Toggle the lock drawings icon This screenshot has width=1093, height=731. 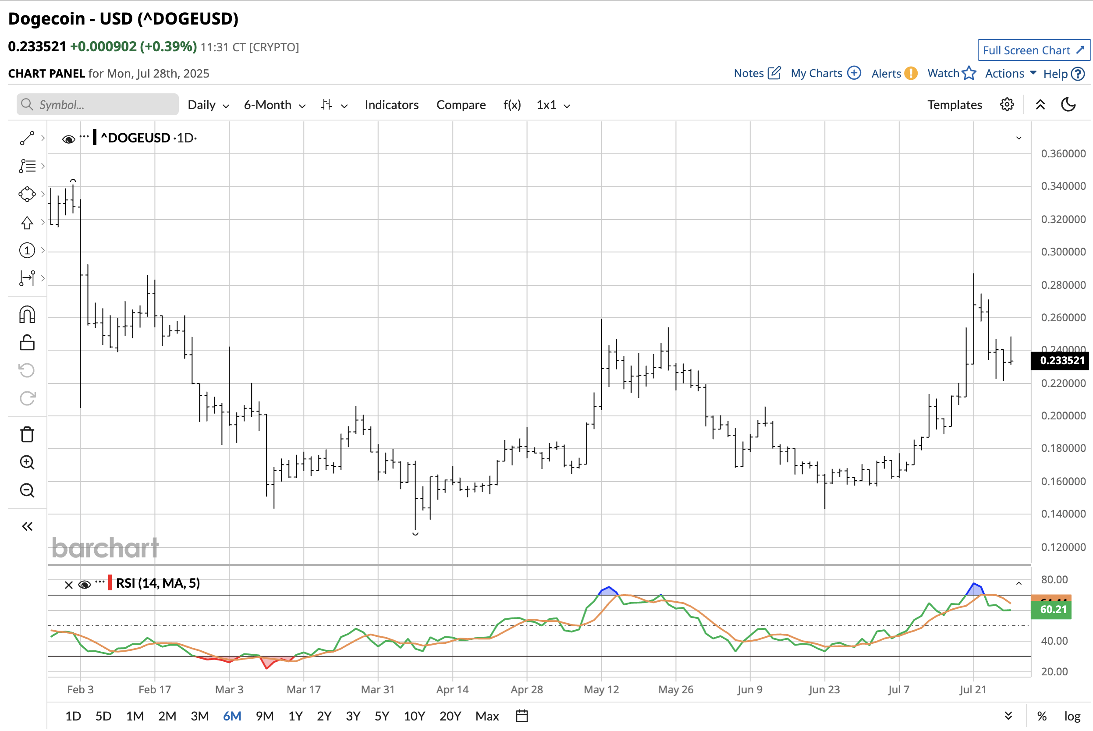27,343
